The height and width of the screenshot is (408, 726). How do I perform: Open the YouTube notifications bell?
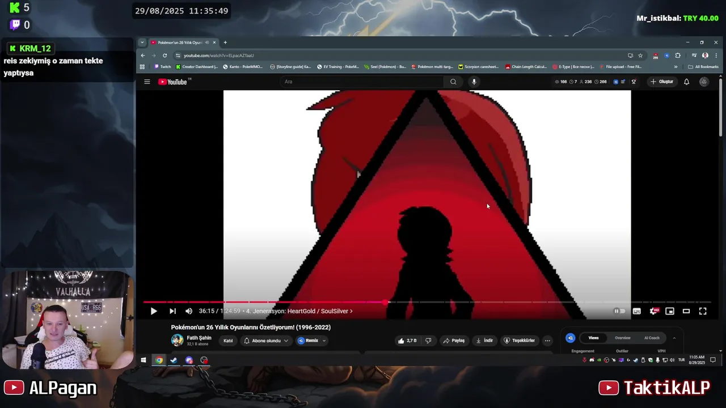[x=686, y=82]
